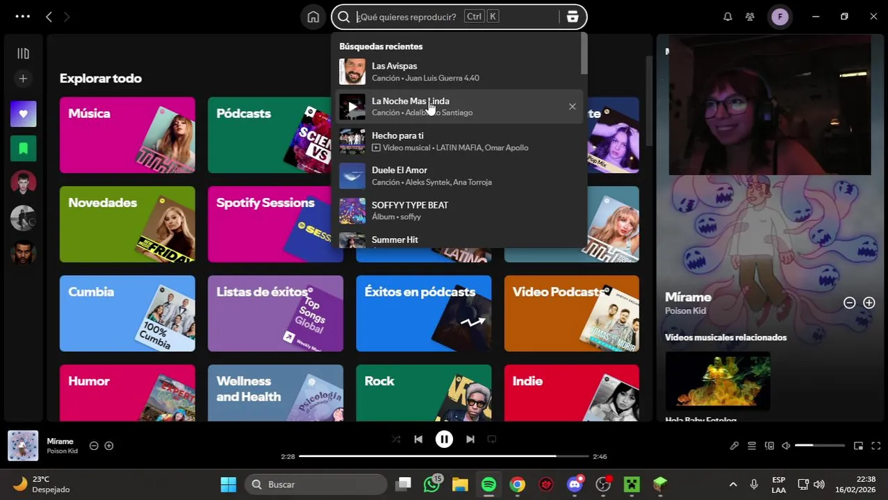888x500 pixels.
Task: Open the related music video thumbnail
Action: coord(718,381)
